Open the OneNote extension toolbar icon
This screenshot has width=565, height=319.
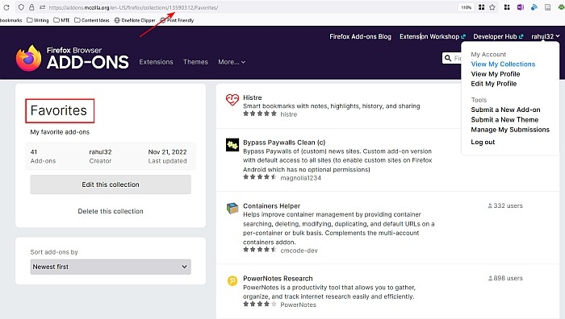coord(521,7)
